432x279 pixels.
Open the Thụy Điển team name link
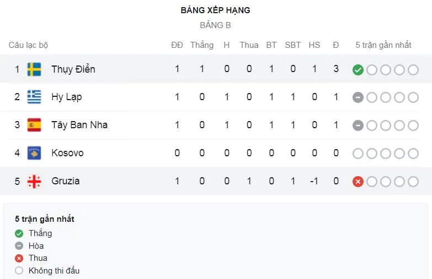[73, 69]
